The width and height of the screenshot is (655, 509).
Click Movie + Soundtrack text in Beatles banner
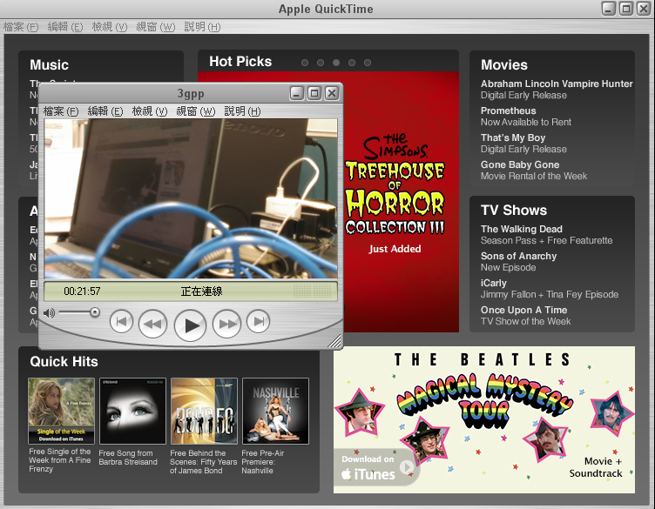click(x=596, y=467)
